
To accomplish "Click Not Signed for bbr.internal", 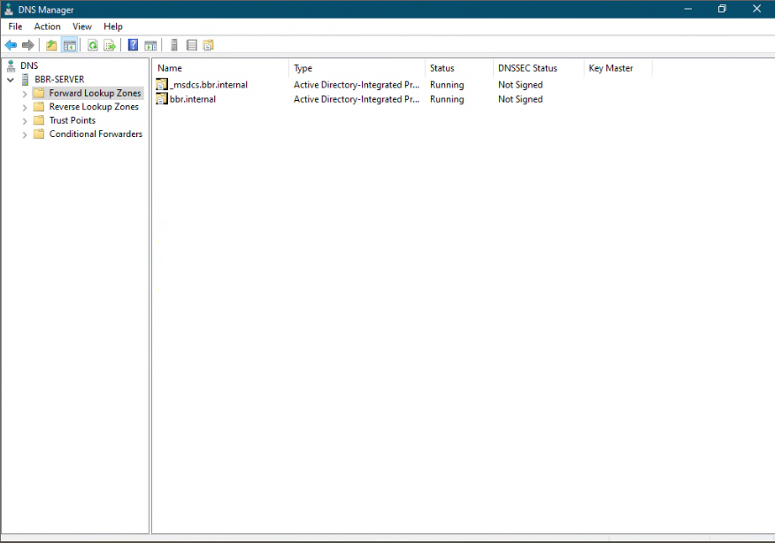I will [520, 99].
